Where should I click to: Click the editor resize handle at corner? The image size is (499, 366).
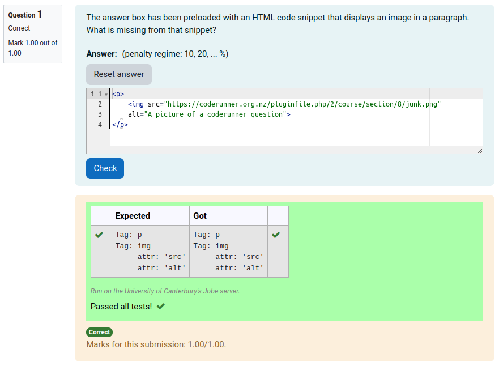(x=480, y=151)
